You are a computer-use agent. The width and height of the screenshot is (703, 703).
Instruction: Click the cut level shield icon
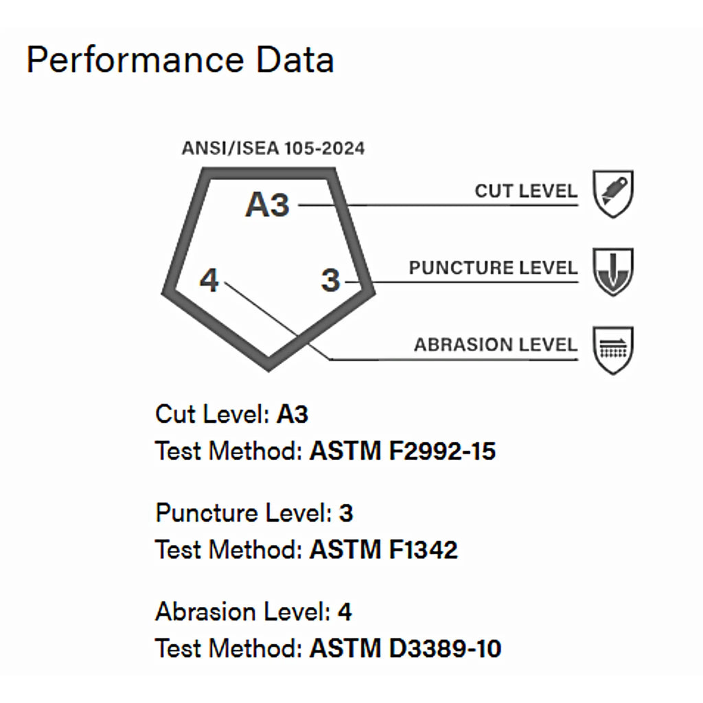pos(612,194)
